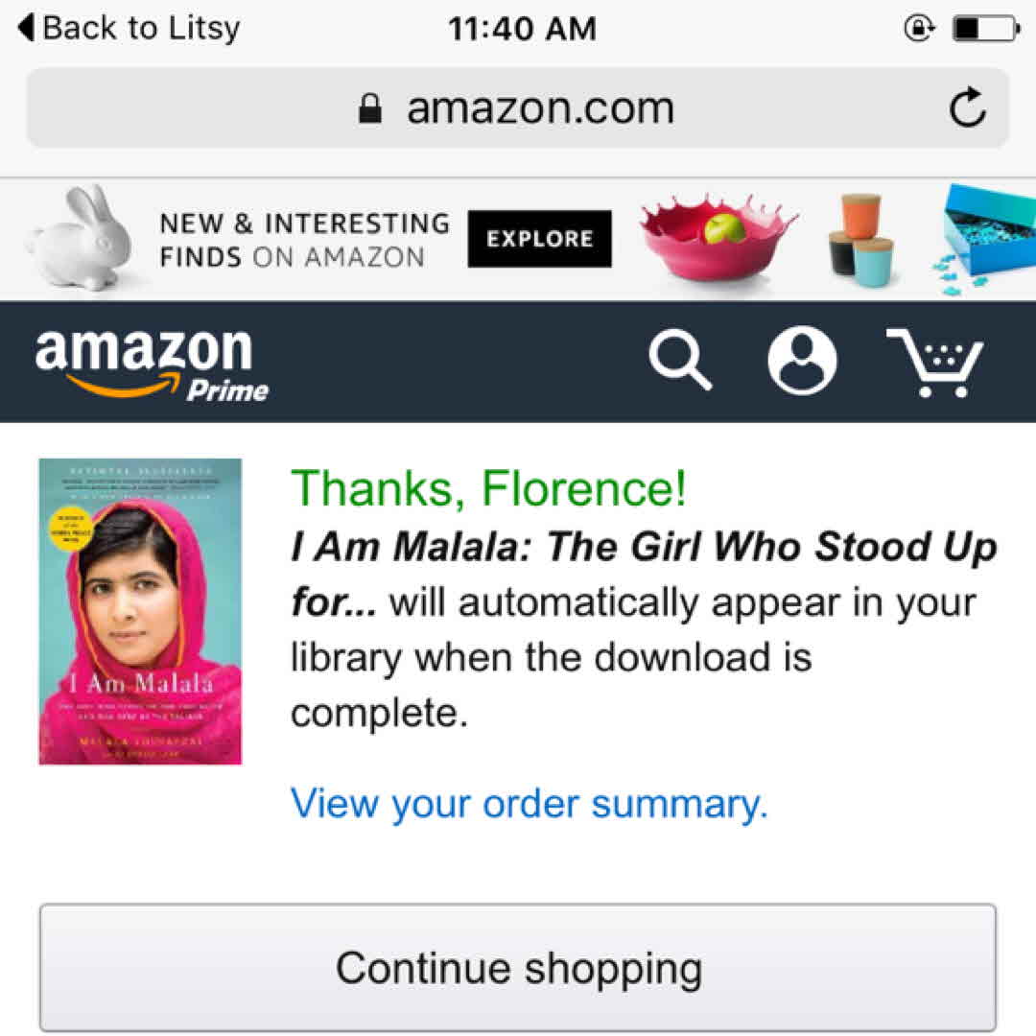Tap the padlock icon in address bar

pos(370,107)
